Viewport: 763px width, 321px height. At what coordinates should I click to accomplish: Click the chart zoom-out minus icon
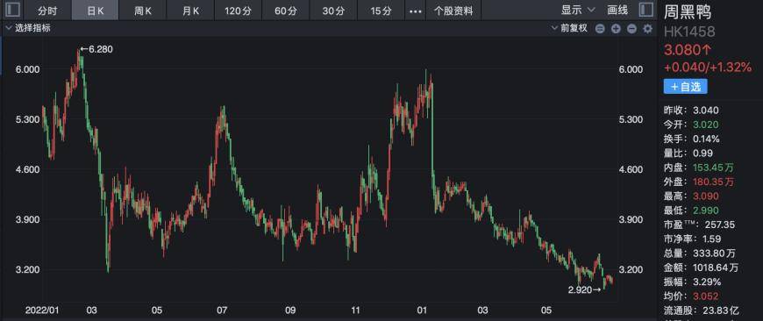pyautogui.click(x=631, y=29)
